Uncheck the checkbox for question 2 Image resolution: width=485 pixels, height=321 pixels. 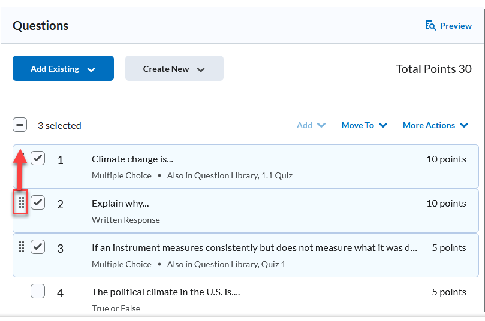click(38, 202)
